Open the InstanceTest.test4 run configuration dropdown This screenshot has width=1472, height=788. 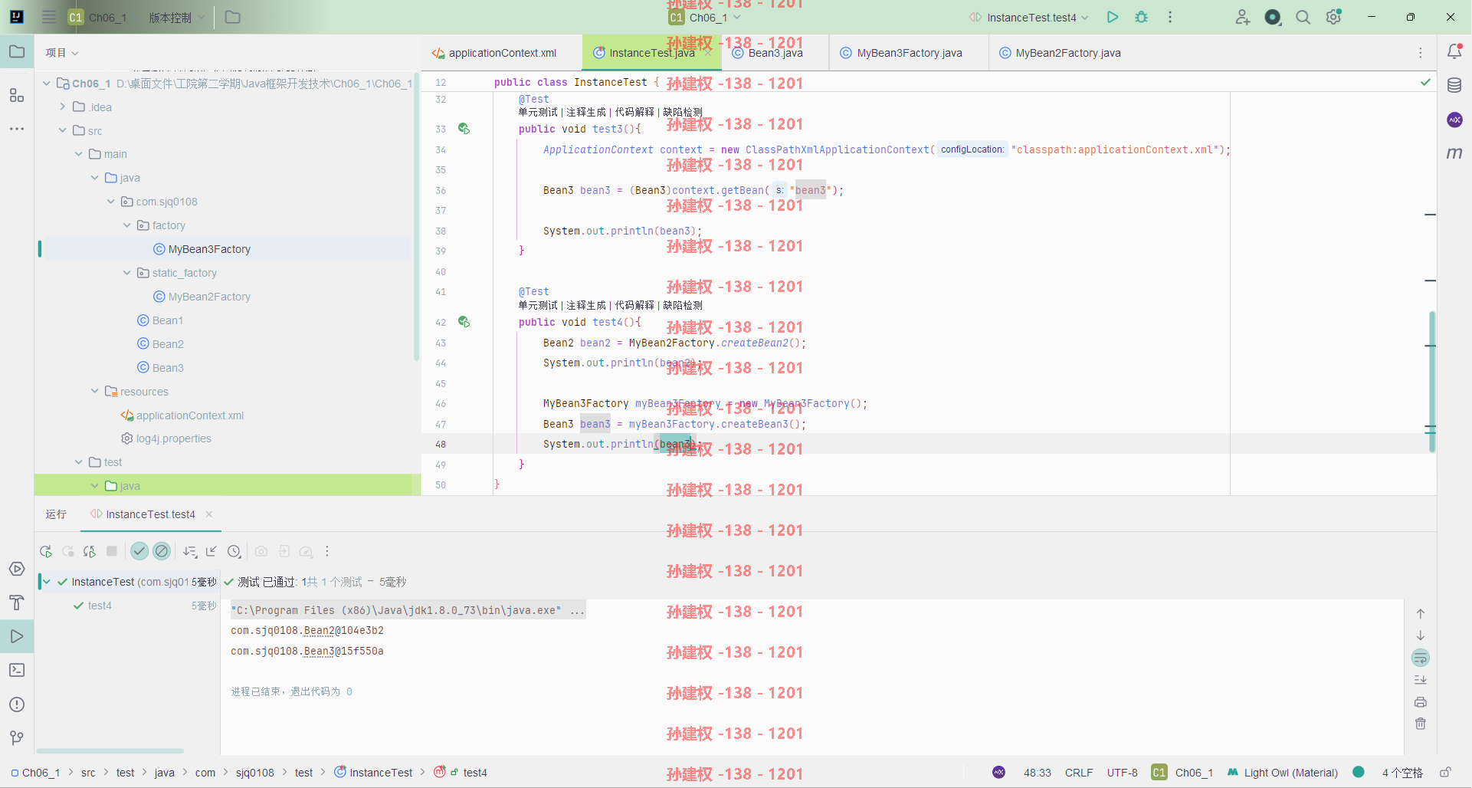1029,17
